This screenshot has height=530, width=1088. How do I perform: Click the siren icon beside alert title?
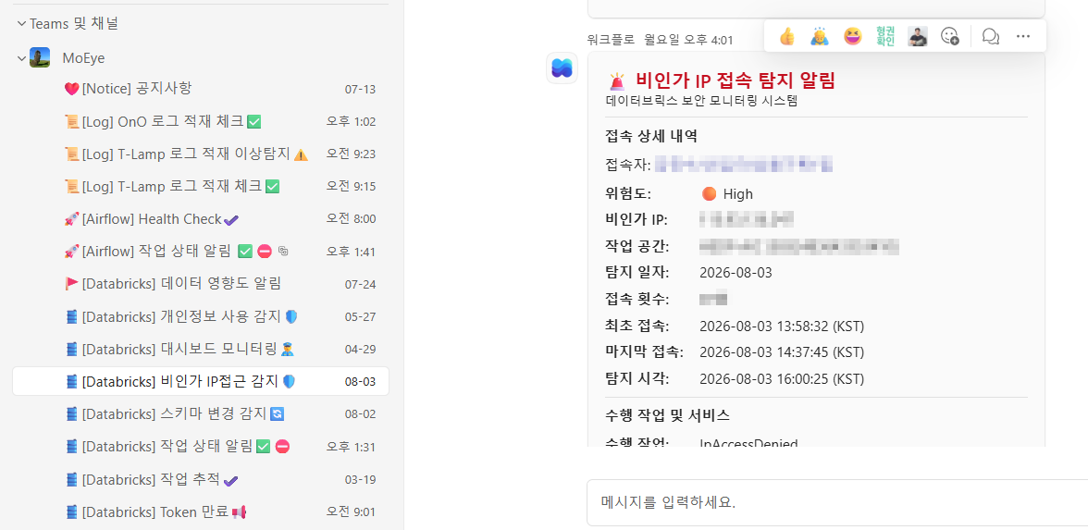(x=617, y=81)
